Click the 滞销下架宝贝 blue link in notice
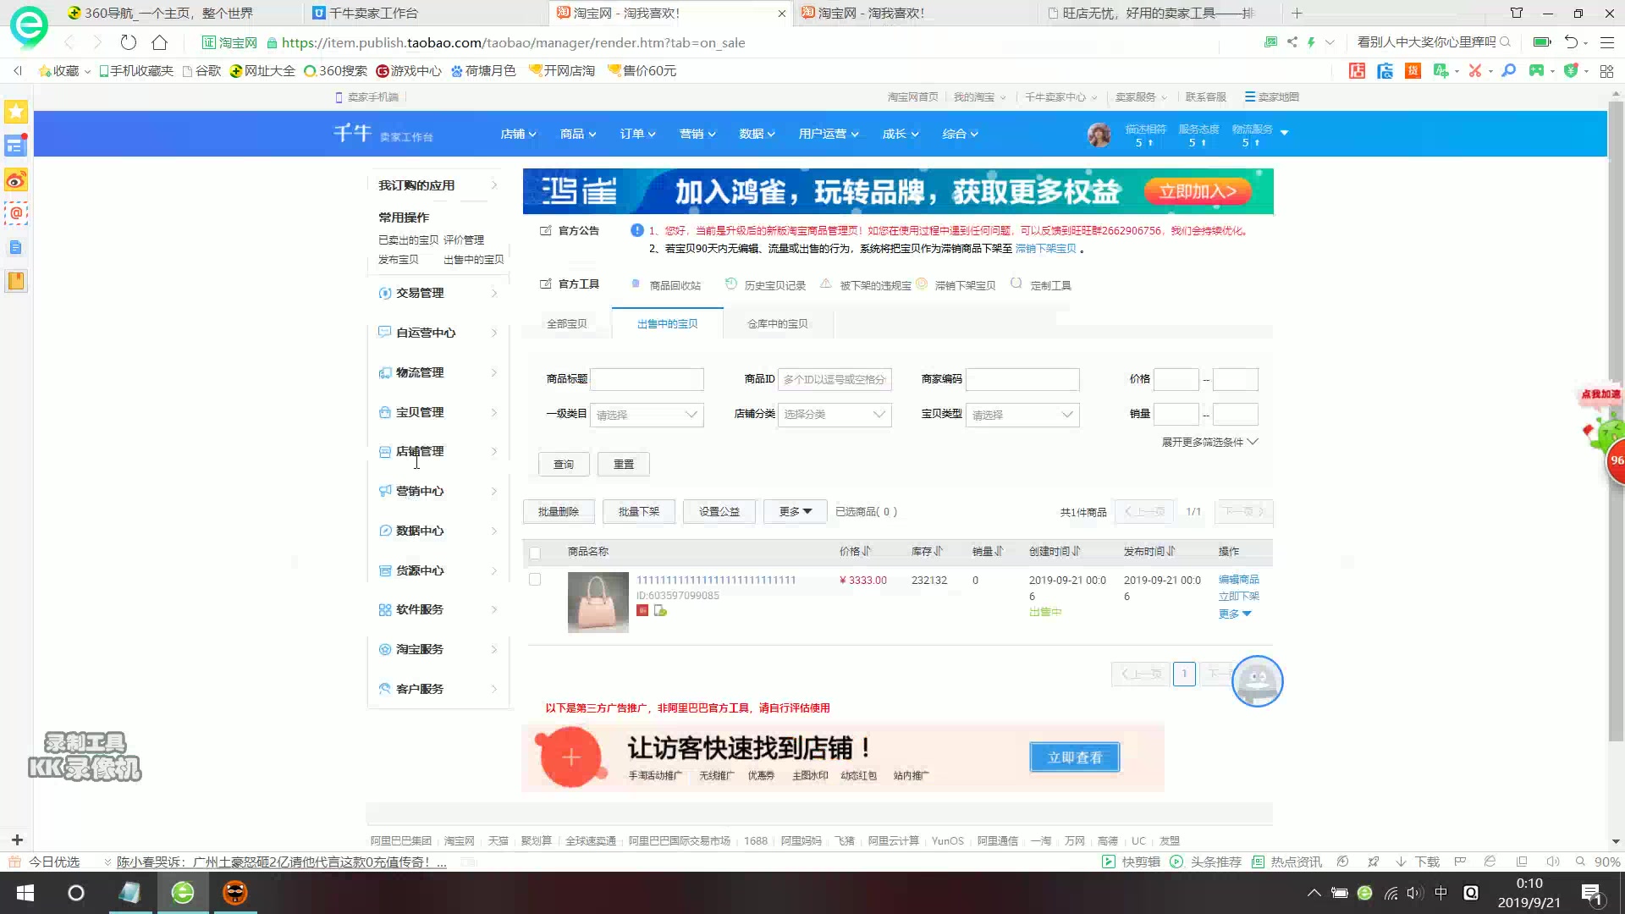Image resolution: width=1625 pixels, height=914 pixels. pyautogui.click(x=1046, y=249)
